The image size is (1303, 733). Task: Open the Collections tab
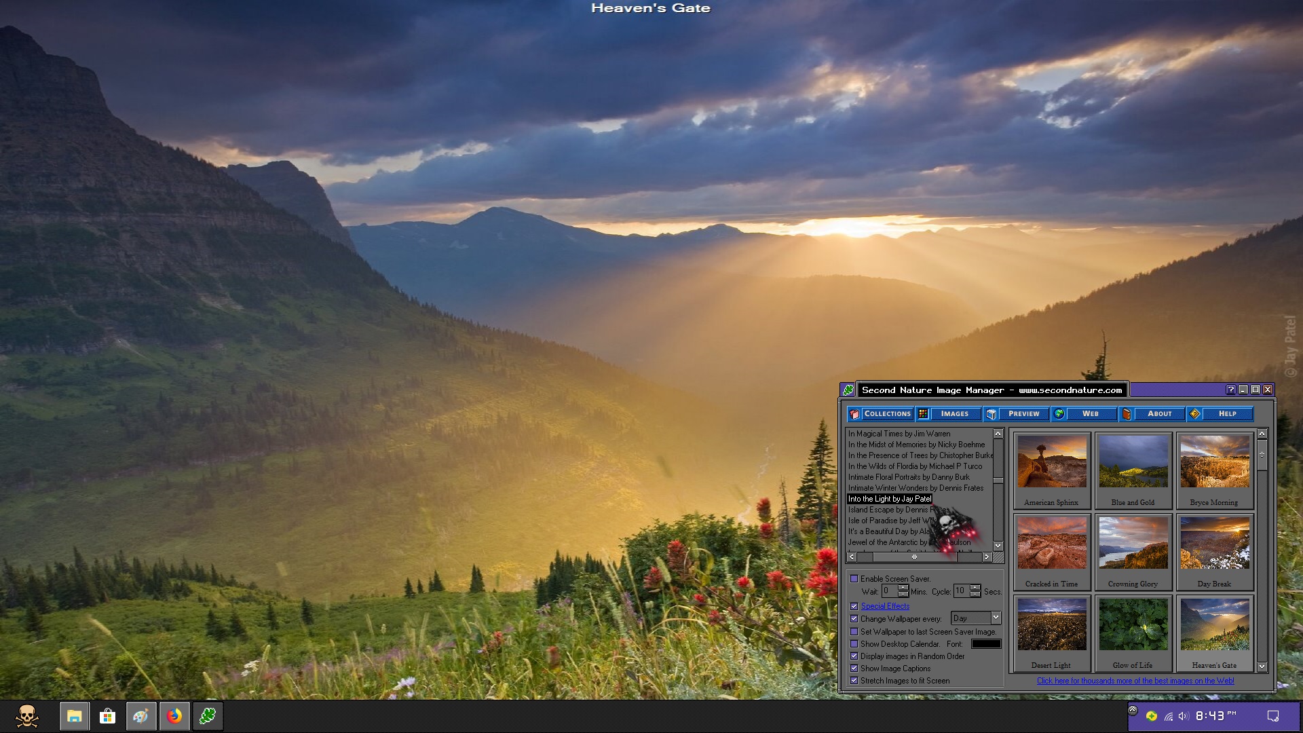(x=880, y=414)
